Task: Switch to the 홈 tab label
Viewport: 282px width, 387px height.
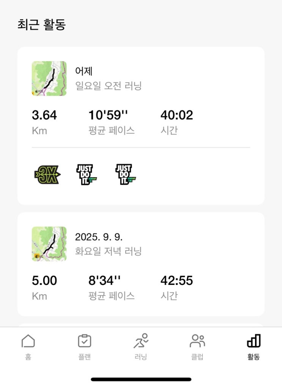Action: tap(28, 357)
